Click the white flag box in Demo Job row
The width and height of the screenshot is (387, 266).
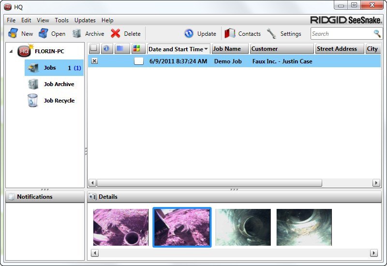tap(139, 61)
